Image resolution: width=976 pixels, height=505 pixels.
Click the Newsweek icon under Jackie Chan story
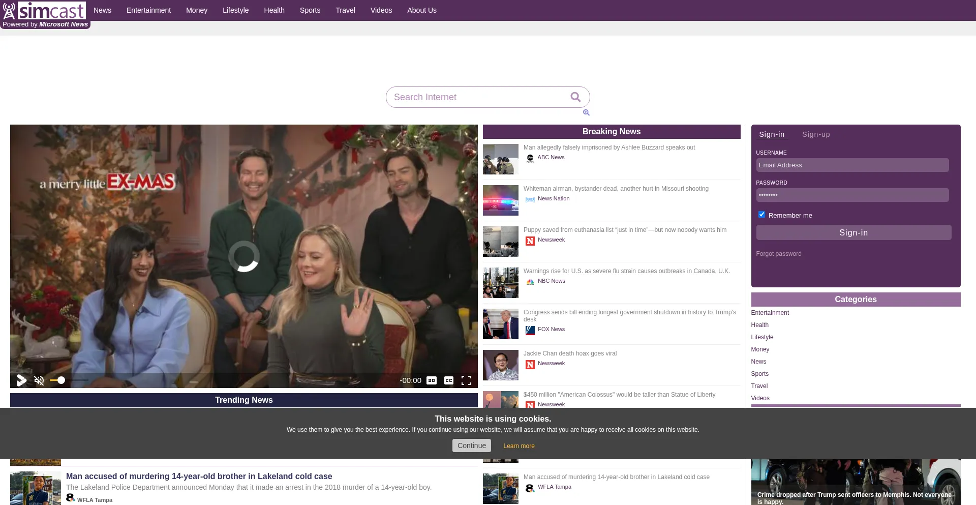530,365
